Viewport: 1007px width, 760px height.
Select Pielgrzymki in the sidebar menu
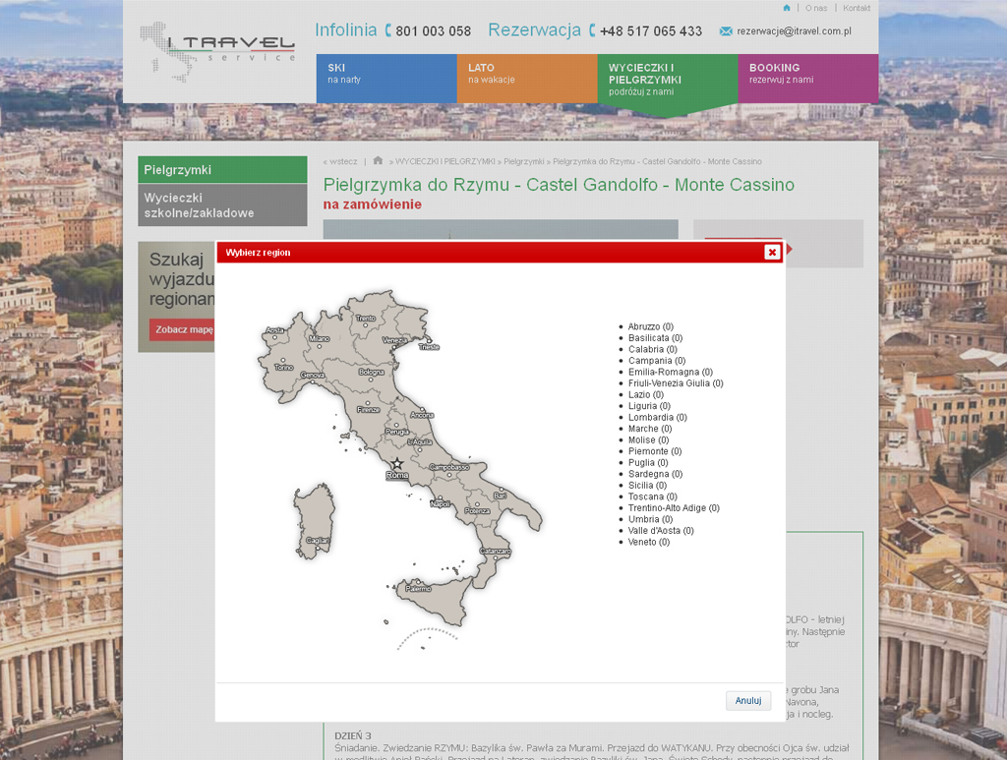pyautogui.click(x=222, y=170)
